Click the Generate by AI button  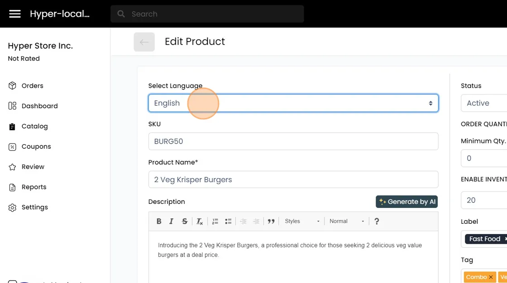point(407,202)
